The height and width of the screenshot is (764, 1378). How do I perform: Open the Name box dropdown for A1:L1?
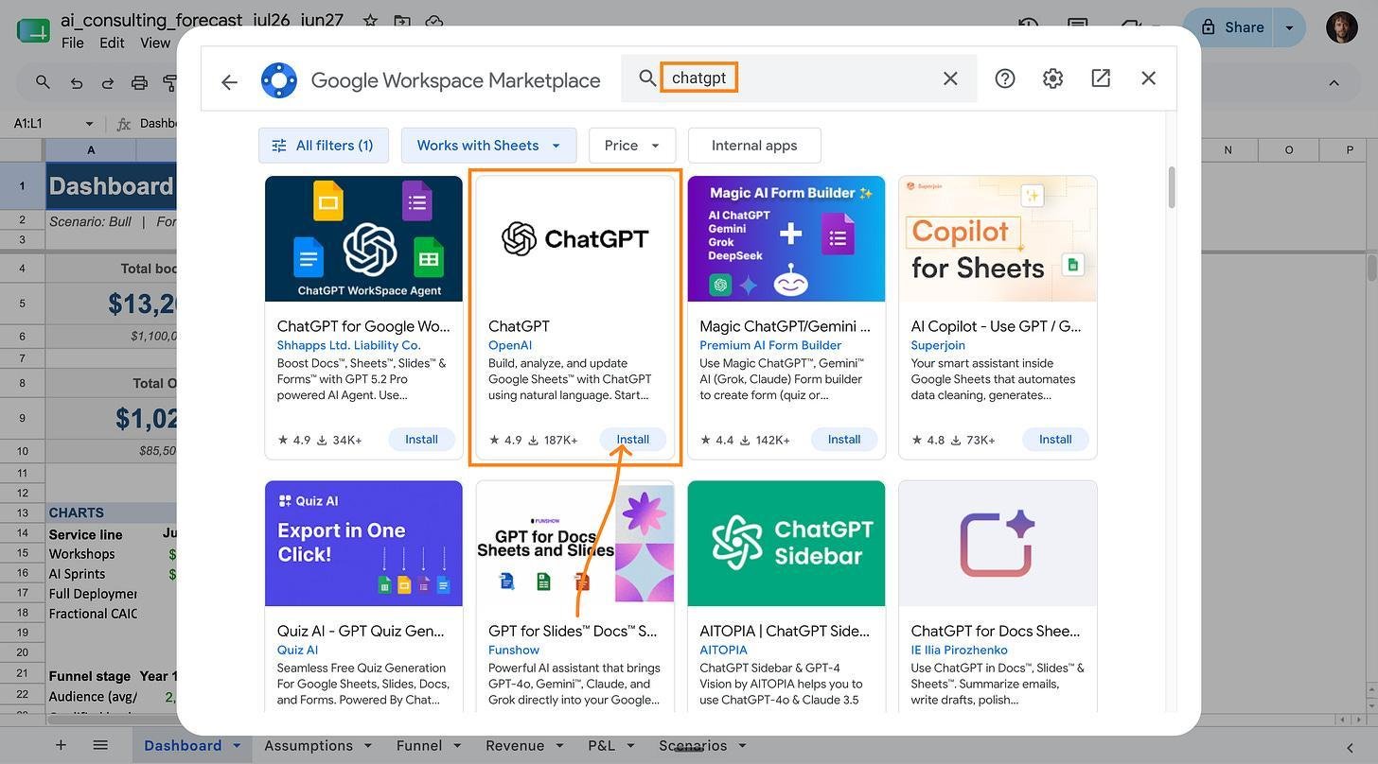(90, 124)
